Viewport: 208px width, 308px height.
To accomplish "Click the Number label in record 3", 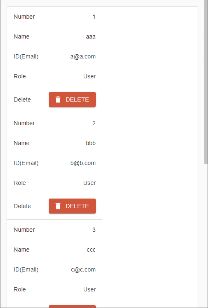I will (x=24, y=230).
